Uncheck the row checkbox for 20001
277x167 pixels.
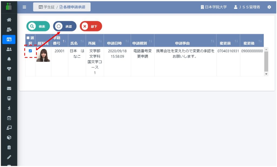(x=30, y=51)
